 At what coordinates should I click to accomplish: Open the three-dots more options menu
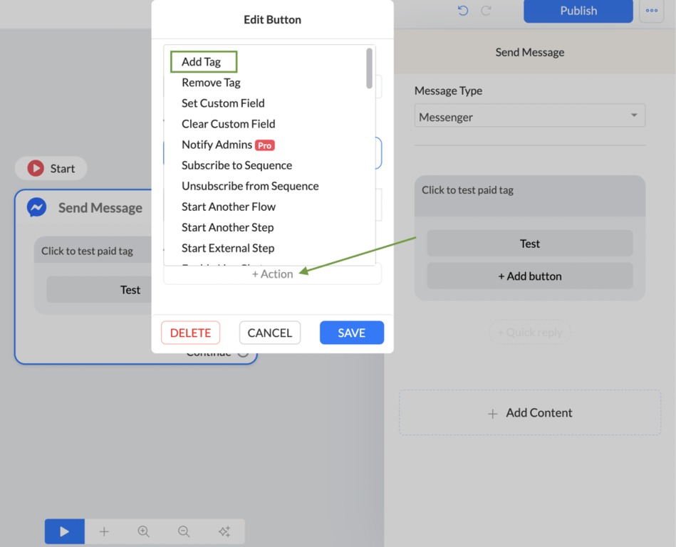(652, 11)
